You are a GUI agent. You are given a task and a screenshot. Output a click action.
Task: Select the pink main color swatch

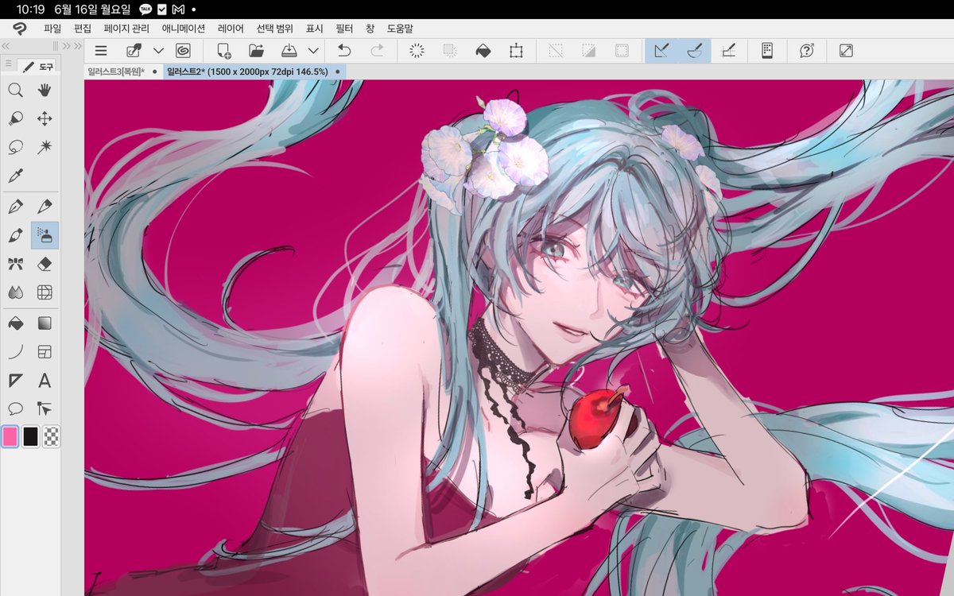tap(10, 436)
